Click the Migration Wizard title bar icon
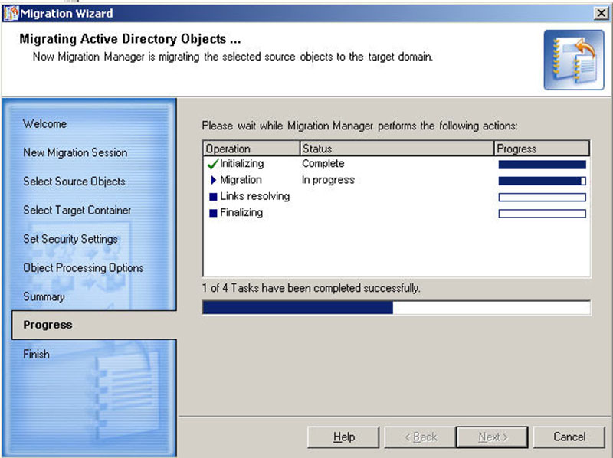Image resolution: width=613 pixels, height=458 pixels. pyautogui.click(x=11, y=13)
